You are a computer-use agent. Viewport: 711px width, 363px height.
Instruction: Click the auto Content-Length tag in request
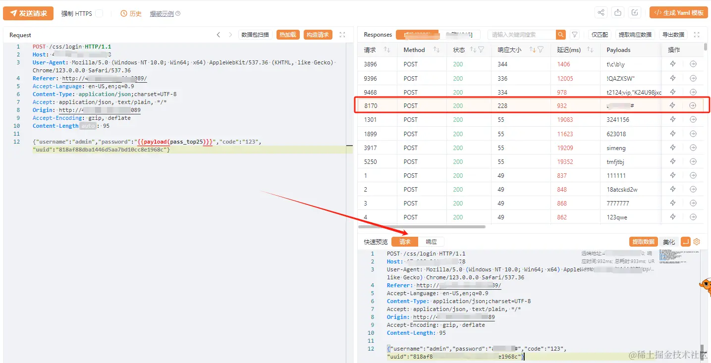pyautogui.click(x=88, y=126)
